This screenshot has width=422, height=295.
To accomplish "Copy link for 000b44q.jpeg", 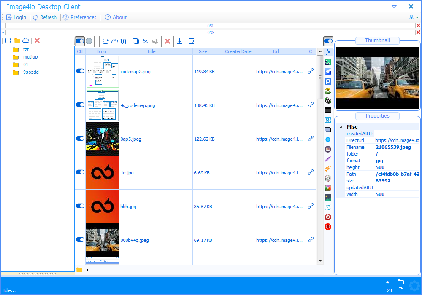I will (311, 240).
